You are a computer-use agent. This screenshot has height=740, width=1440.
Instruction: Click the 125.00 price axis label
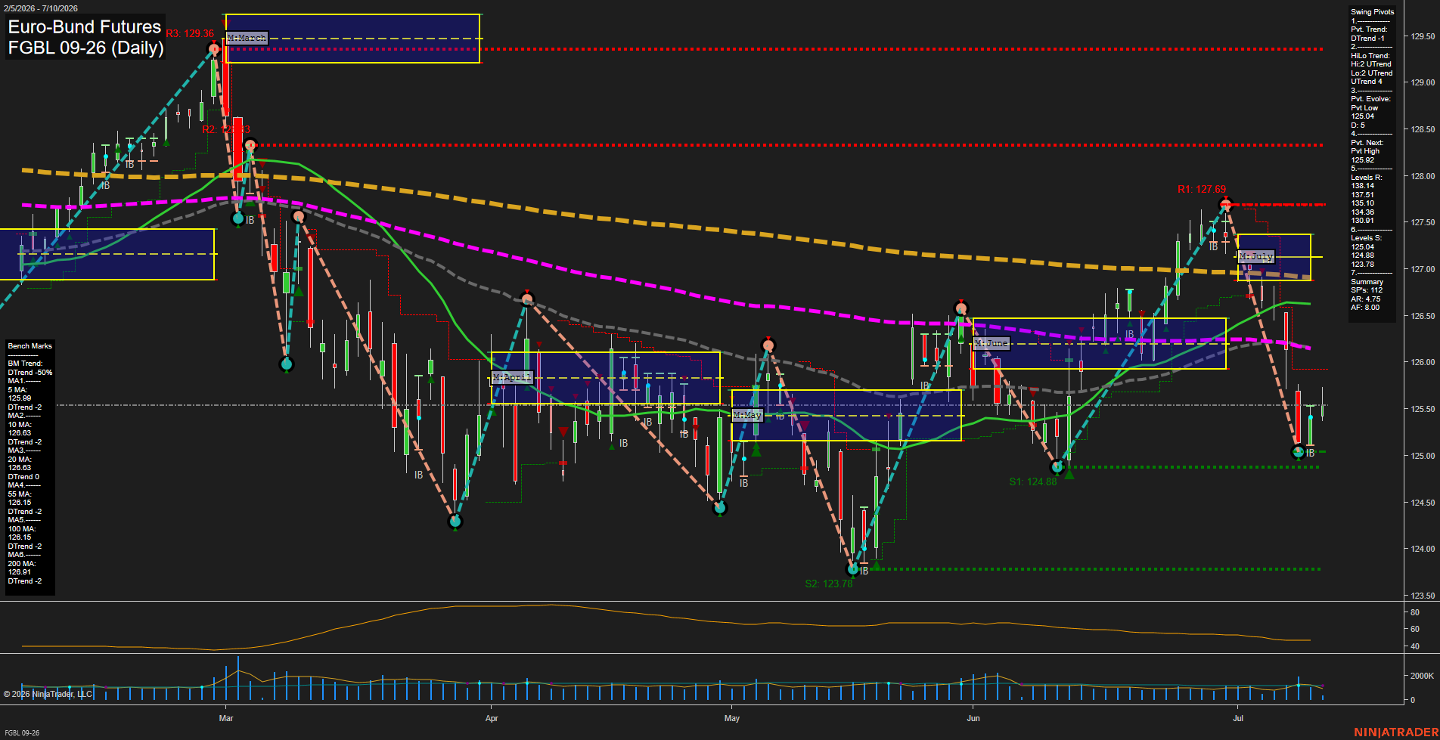pos(1424,456)
